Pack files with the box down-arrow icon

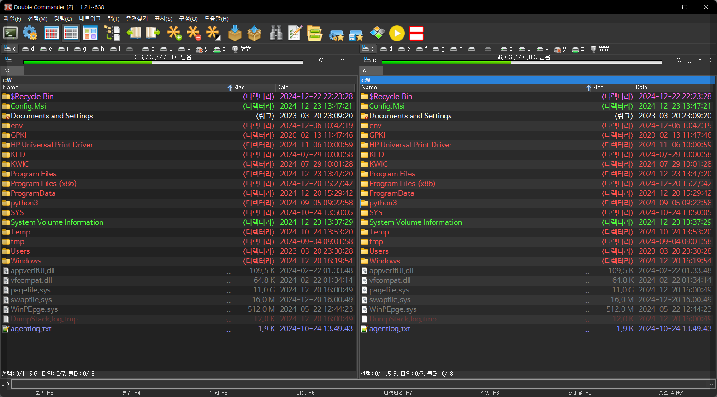tap(235, 33)
